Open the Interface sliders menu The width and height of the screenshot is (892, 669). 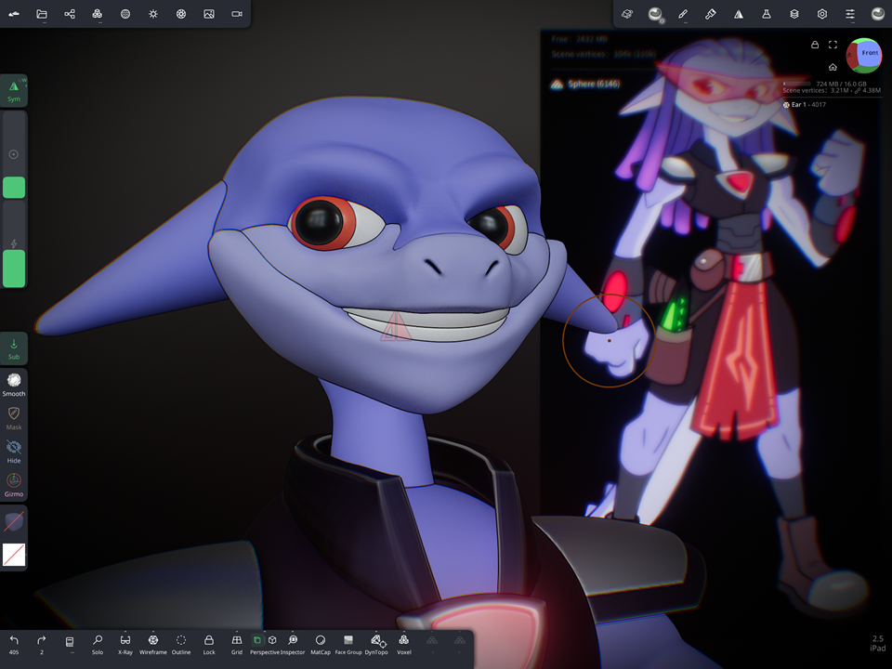850,14
